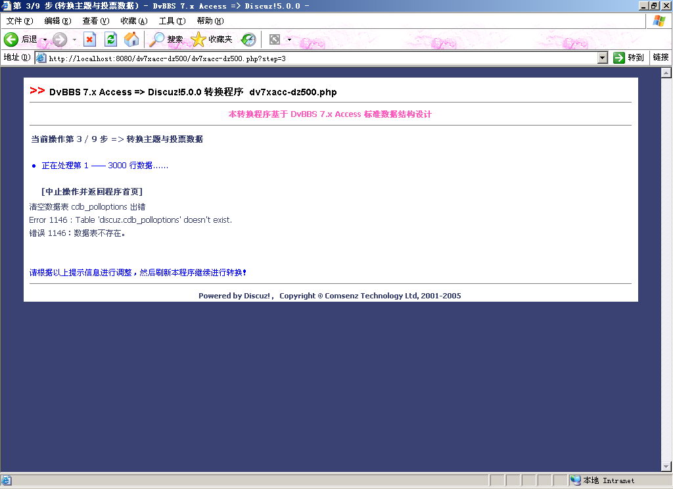Click the 中止操作并返回程序首页 link
This screenshot has height=489, width=673.
click(92, 191)
